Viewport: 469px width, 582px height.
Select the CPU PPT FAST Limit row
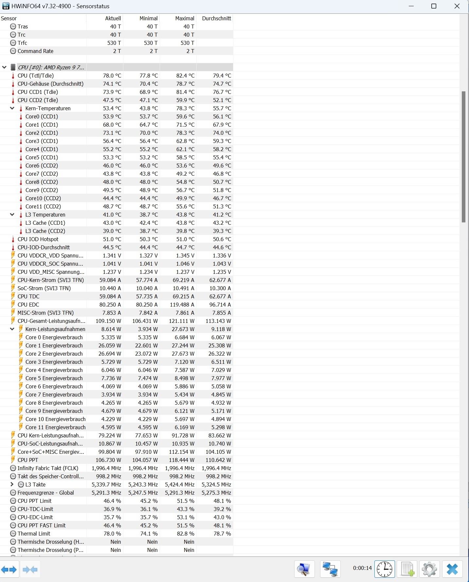pos(117,525)
